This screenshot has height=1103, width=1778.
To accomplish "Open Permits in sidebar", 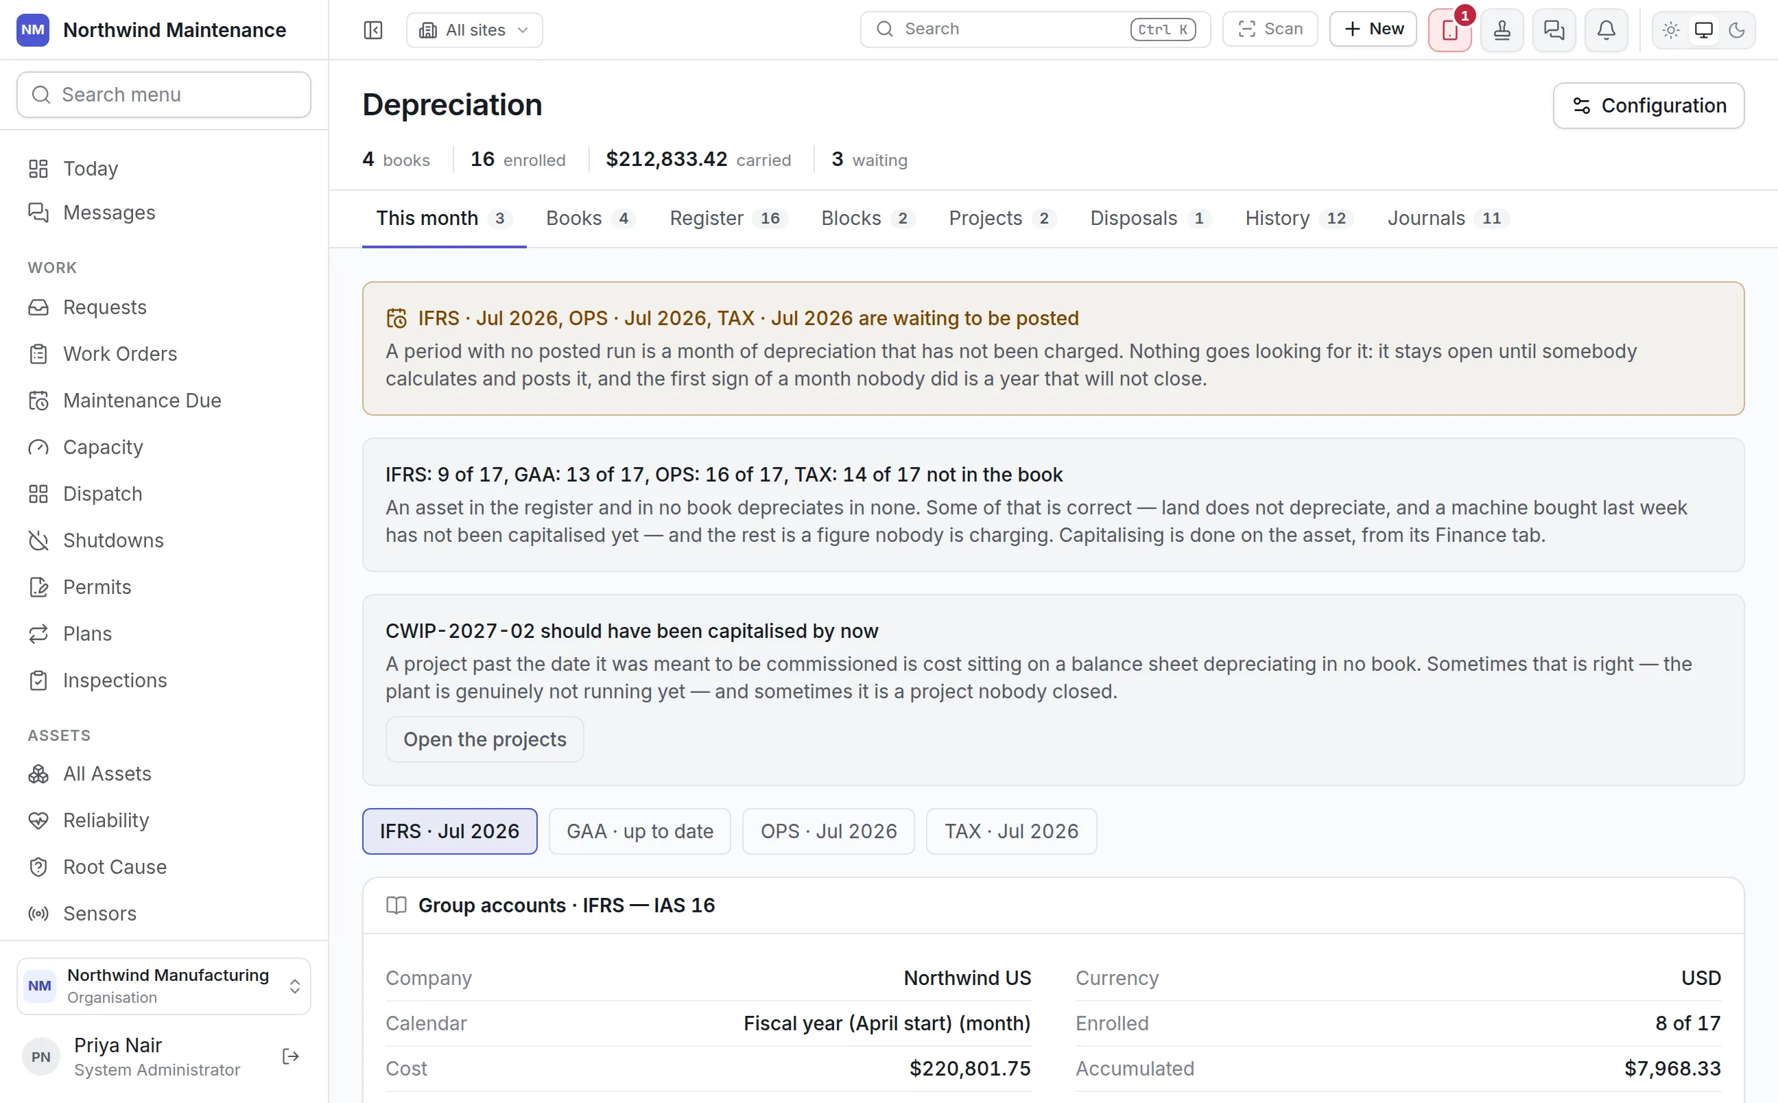I will (164, 587).
